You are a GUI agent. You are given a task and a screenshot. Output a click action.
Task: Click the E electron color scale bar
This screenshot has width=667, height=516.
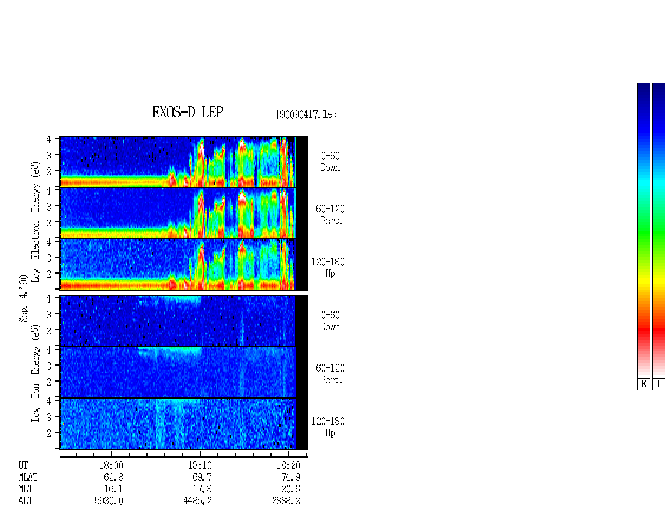coord(643,230)
